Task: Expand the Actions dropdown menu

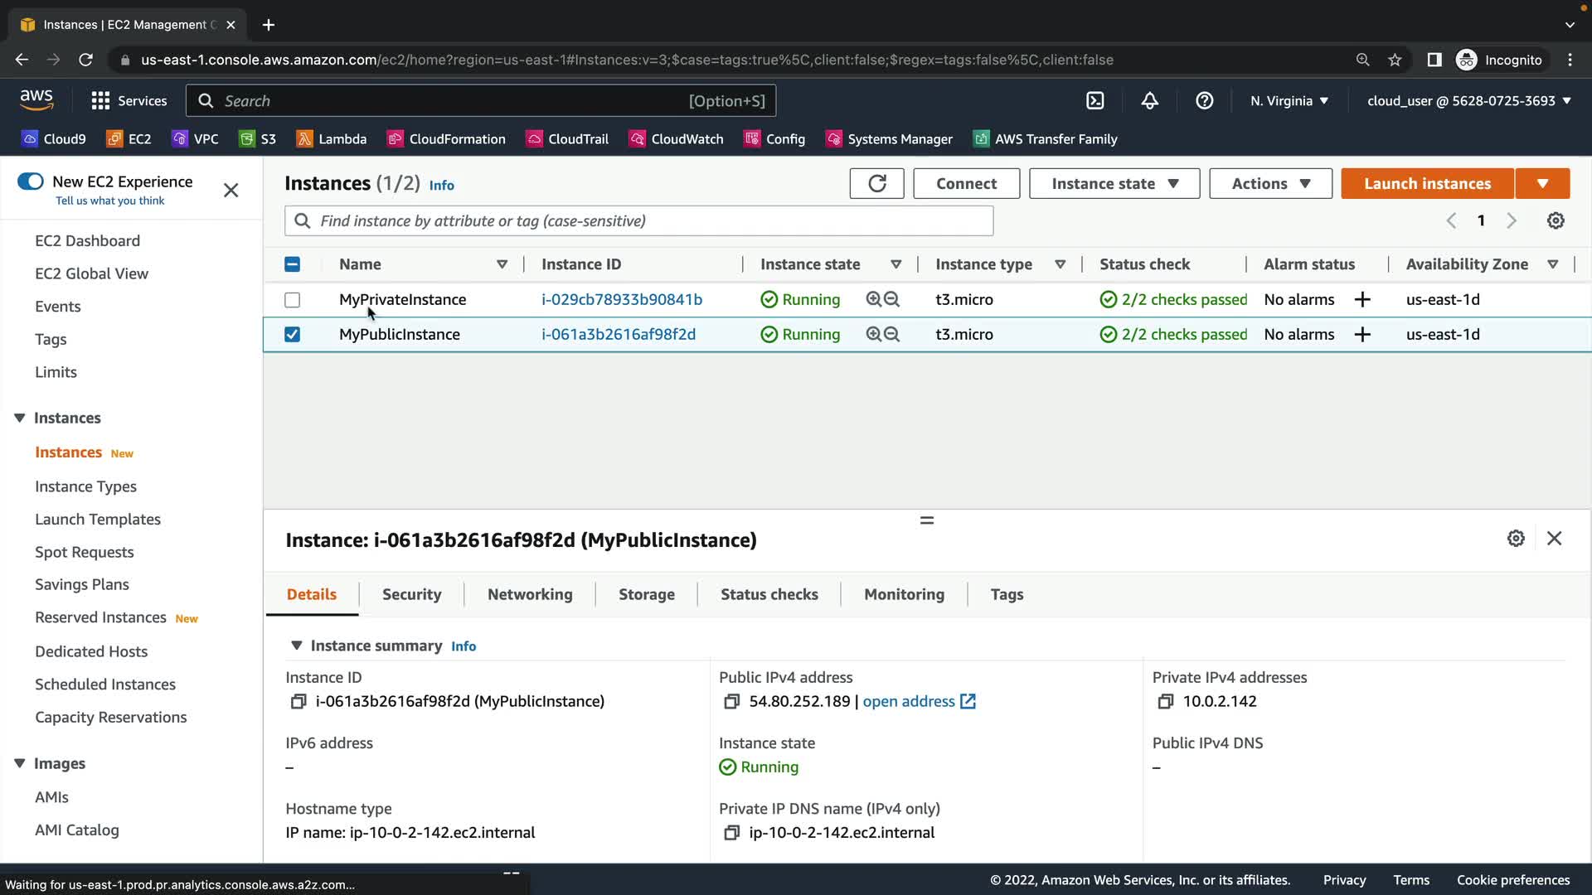Action: [x=1269, y=183]
